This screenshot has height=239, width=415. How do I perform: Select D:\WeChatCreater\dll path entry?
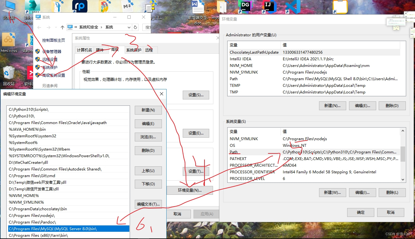68,162
